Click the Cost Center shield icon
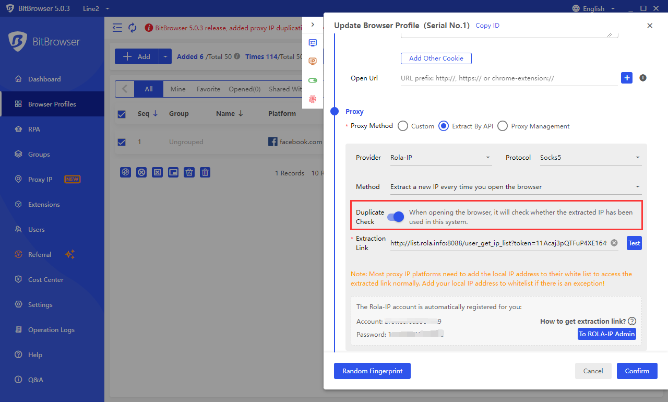This screenshot has height=402, width=668. (x=18, y=280)
